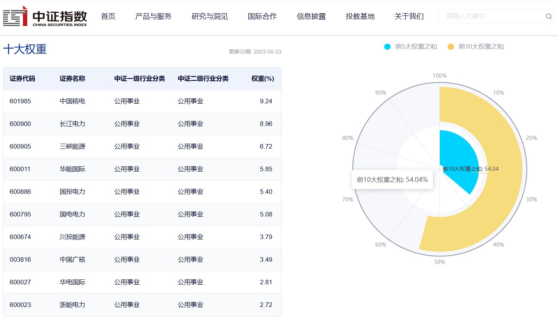Click weight value 6.72
558x319 pixels.
click(266, 146)
